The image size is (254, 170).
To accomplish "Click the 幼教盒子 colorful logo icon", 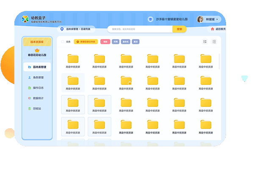I will click(25, 19).
